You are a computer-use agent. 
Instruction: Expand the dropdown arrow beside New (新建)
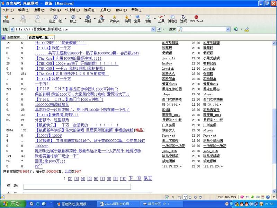coord(13,18)
